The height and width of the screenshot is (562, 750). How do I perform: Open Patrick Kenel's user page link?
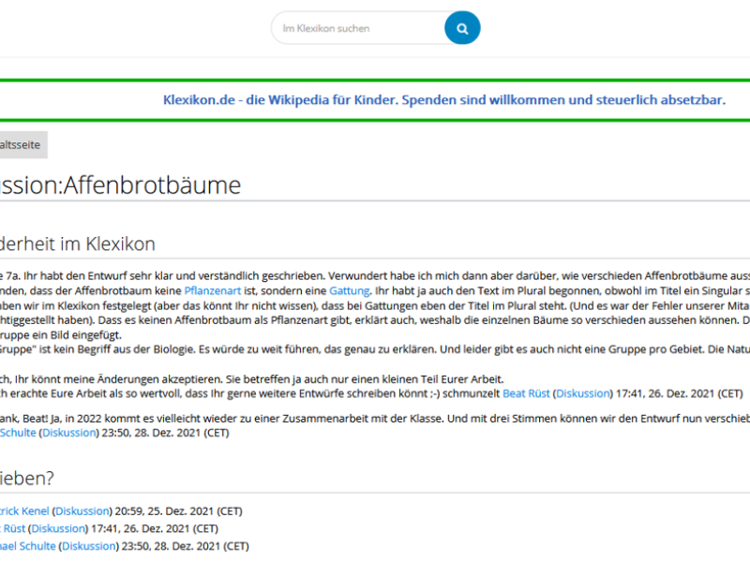point(22,511)
